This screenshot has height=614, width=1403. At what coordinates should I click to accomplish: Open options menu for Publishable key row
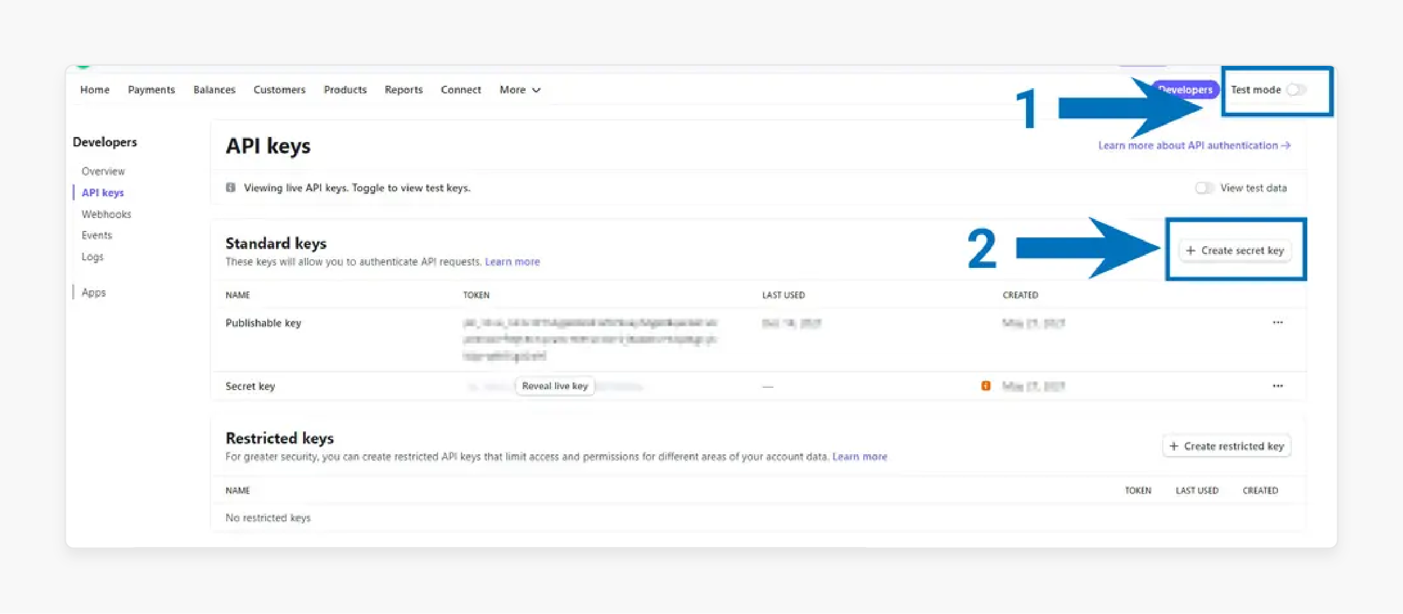point(1277,323)
